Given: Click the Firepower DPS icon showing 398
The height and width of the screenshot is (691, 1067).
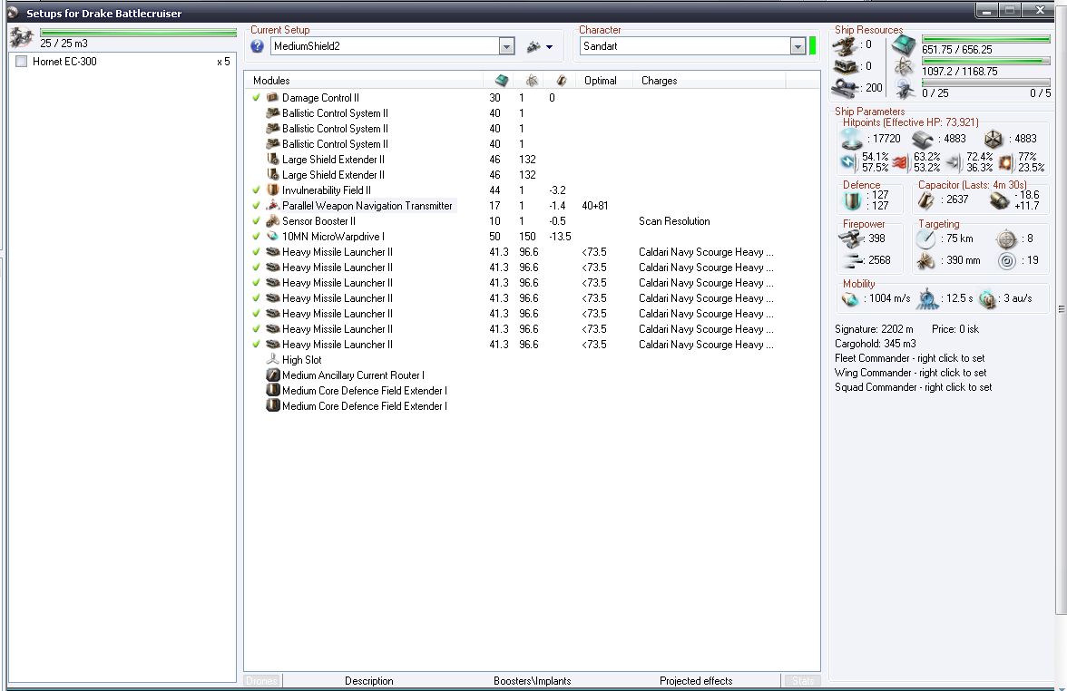Looking at the screenshot, I should click(x=850, y=238).
